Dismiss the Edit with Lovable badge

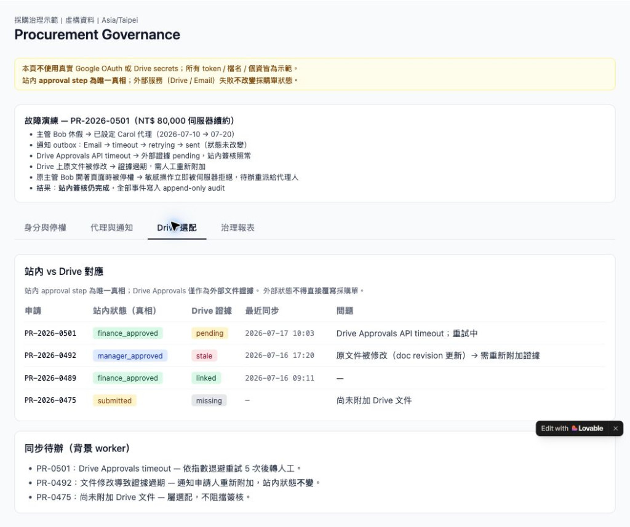[x=615, y=429]
